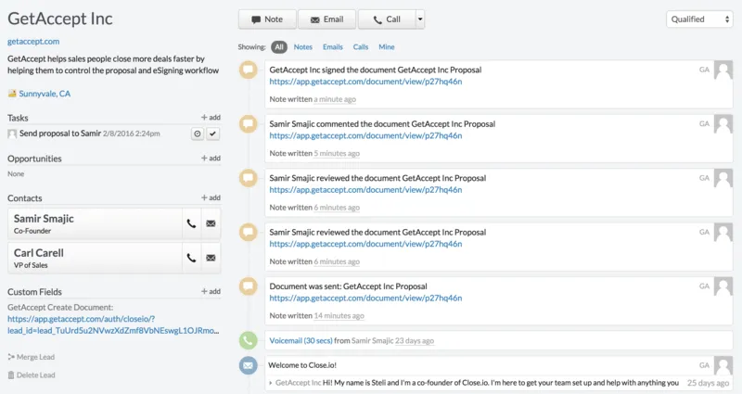The height and width of the screenshot is (394, 742).
Task: Click the lead description text about eSigning workflow
Action: 113,65
